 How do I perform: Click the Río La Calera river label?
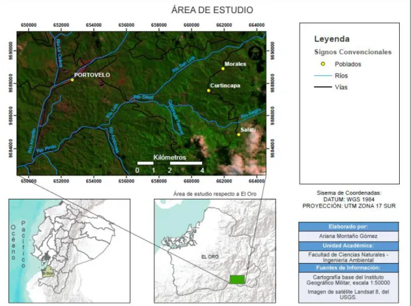pyautogui.click(x=59, y=53)
